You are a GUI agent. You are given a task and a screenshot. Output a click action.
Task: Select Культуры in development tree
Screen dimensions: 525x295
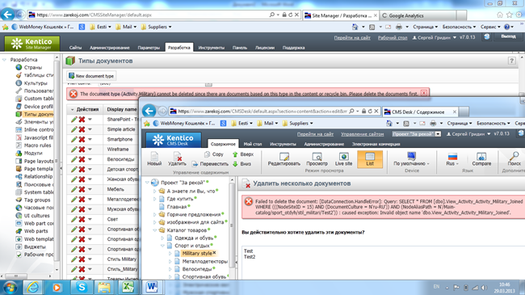(x=36, y=83)
